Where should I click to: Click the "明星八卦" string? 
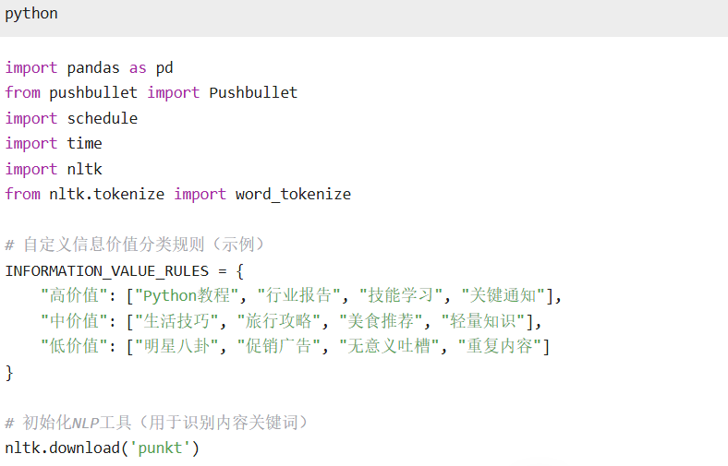click(x=176, y=346)
